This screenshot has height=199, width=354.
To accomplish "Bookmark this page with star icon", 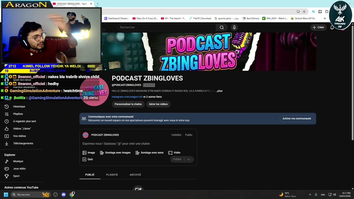I will click(304, 12).
